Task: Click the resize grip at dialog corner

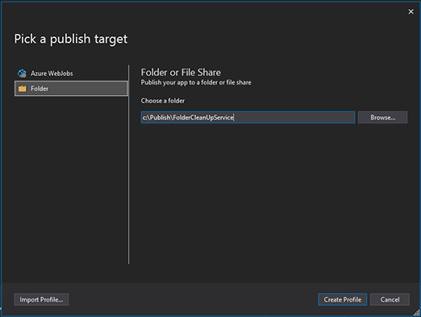Action: 417,312
